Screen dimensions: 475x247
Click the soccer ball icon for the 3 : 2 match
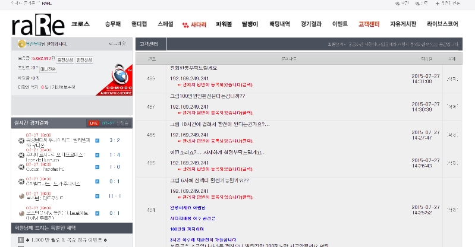[x=21, y=141]
